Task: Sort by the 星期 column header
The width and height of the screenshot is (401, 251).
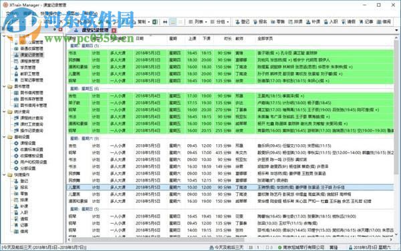Action: point(176,39)
